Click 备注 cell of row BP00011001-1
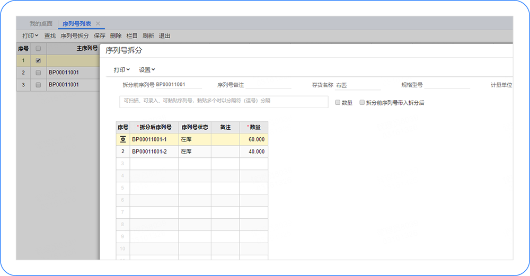 pyautogui.click(x=225, y=139)
